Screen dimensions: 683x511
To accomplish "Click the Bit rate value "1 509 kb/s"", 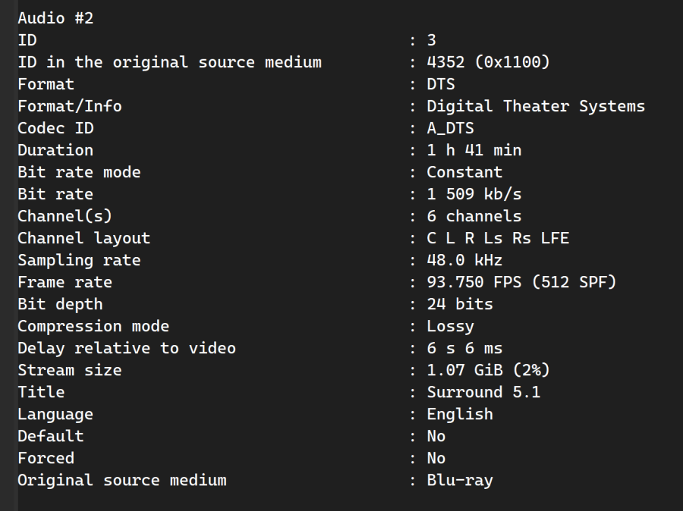I will pos(474,194).
